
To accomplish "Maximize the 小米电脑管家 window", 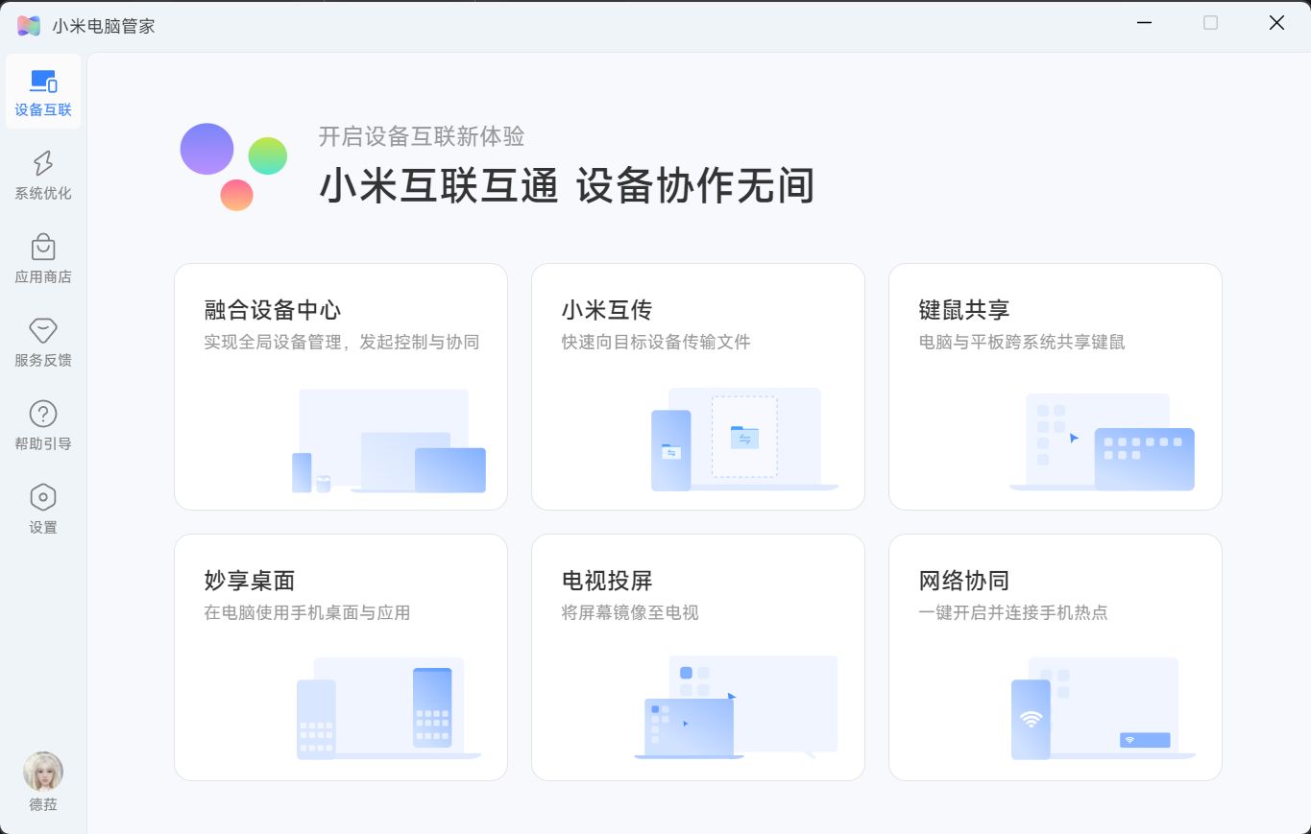I will coord(1210,23).
